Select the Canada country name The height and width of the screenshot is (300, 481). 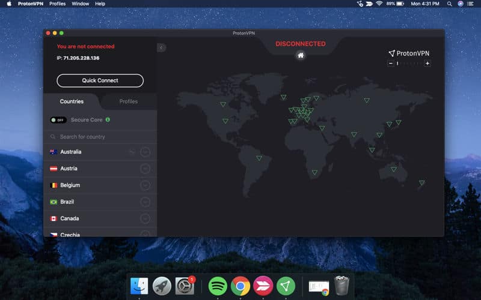(70, 218)
